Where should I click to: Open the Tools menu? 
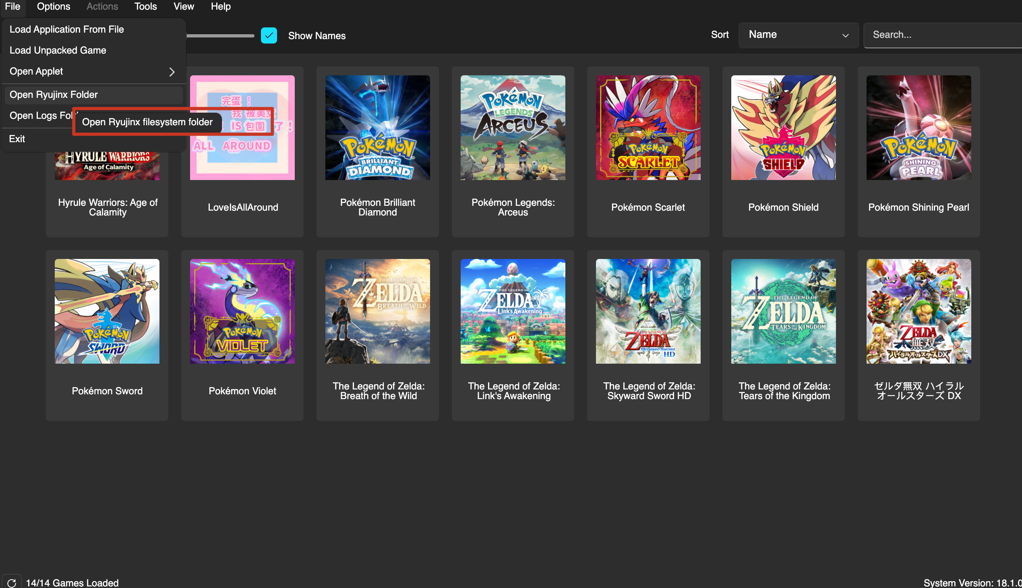coord(145,6)
